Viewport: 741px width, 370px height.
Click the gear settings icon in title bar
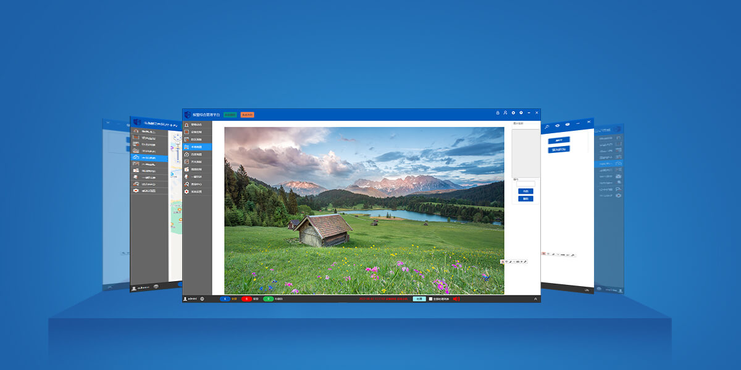pyautogui.click(x=513, y=113)
